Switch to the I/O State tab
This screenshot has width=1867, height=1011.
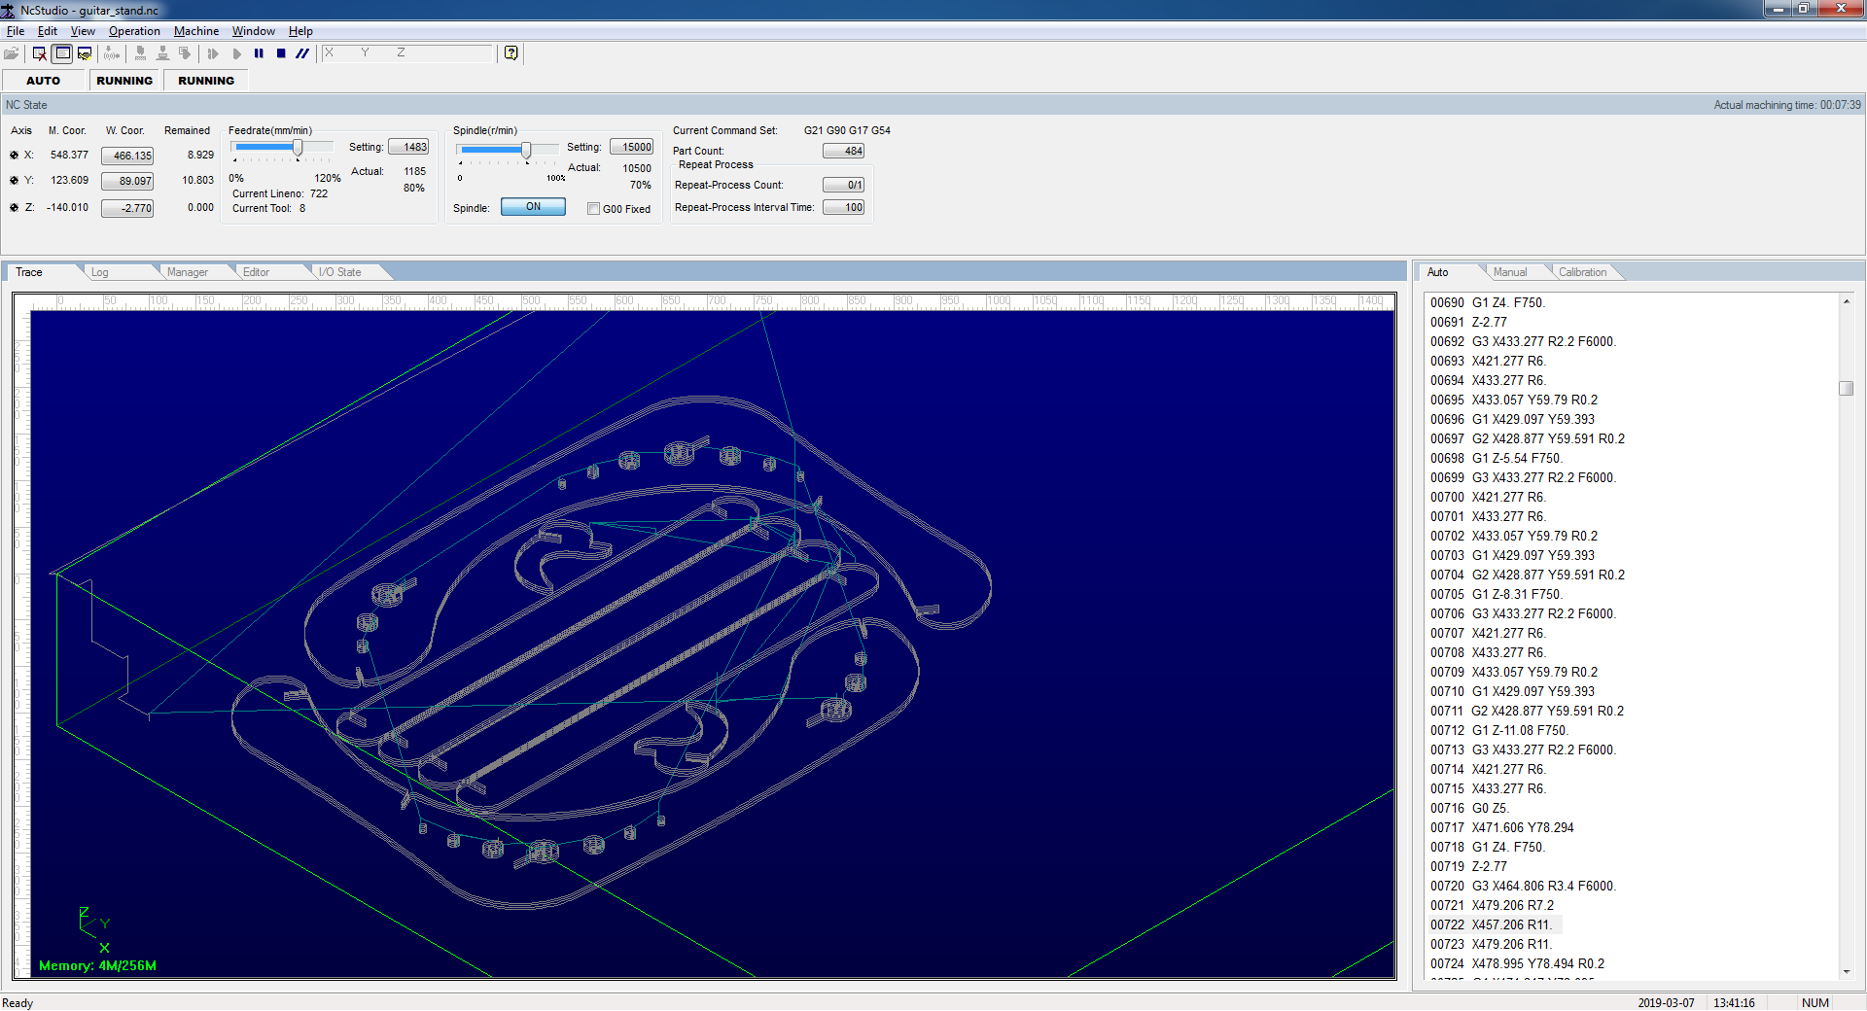pos(339,272)
